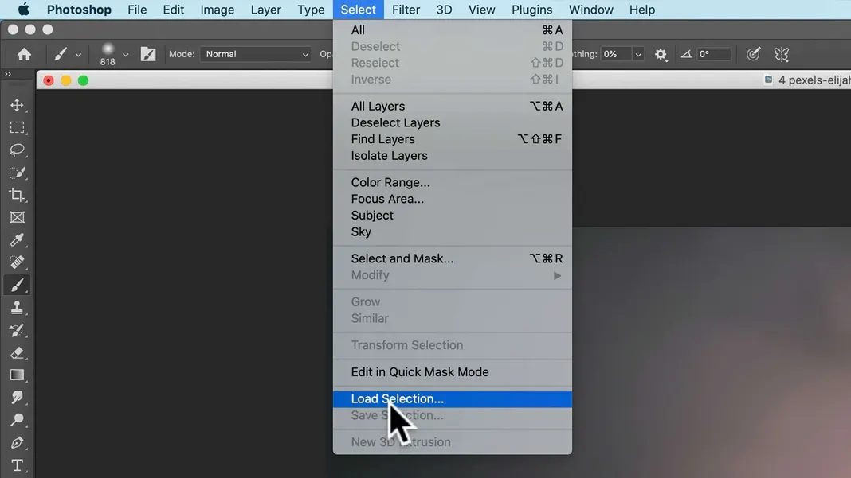Open the Layer menu

point(266,10)
